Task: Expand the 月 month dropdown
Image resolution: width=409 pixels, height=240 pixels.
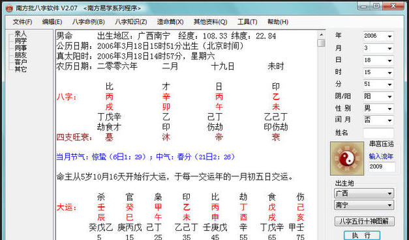Action: coord(389,48)
